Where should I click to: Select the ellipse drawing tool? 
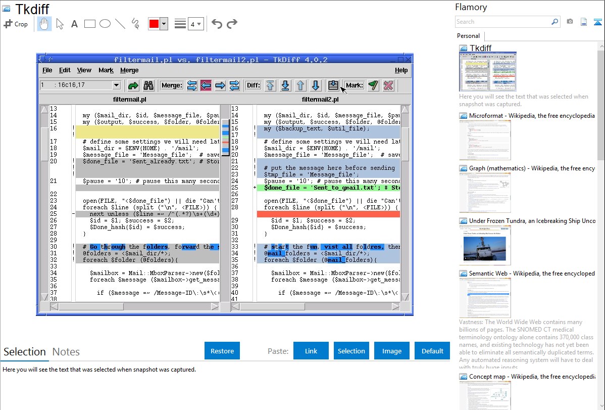[x=105, y=24]
